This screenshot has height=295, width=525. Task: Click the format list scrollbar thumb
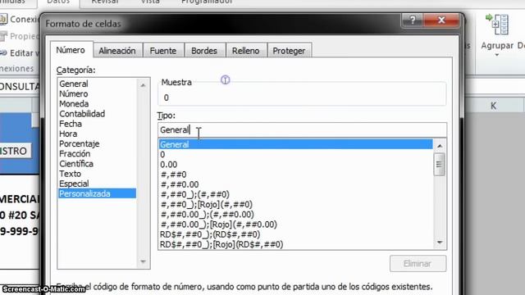pos(440,164)
